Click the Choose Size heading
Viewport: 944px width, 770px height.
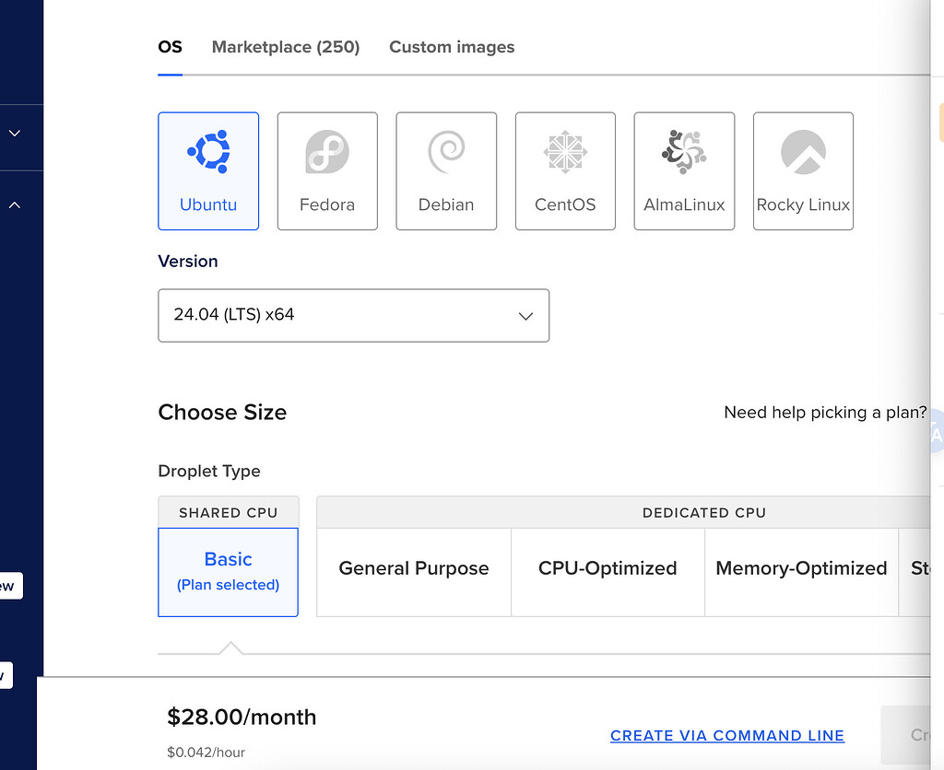[222, 412]
